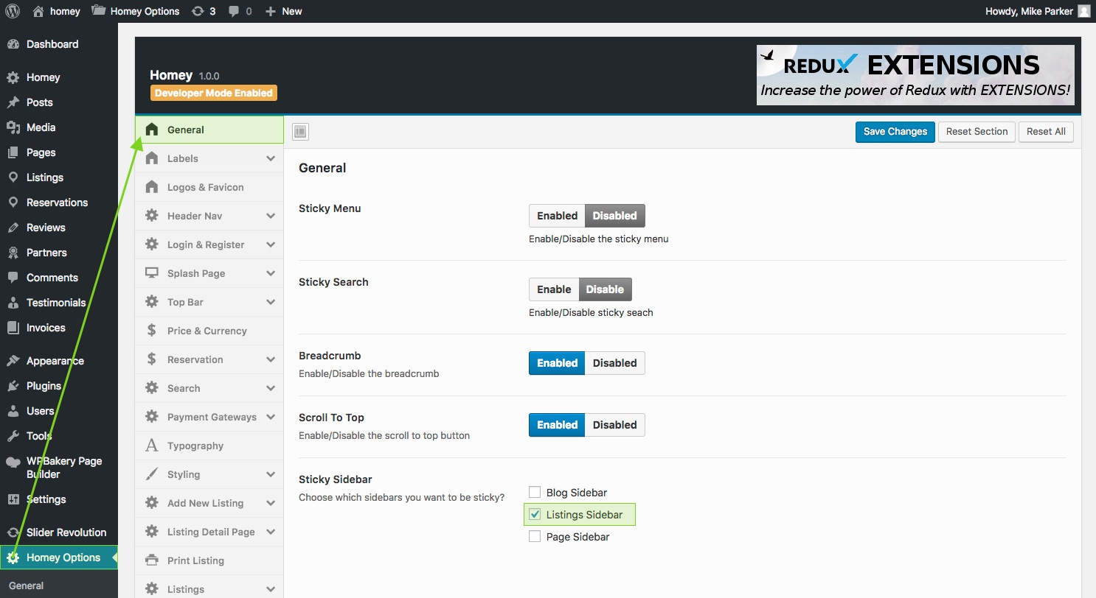
Task: Click the Print Listing printer icon
Action: [x=152, y=560]
